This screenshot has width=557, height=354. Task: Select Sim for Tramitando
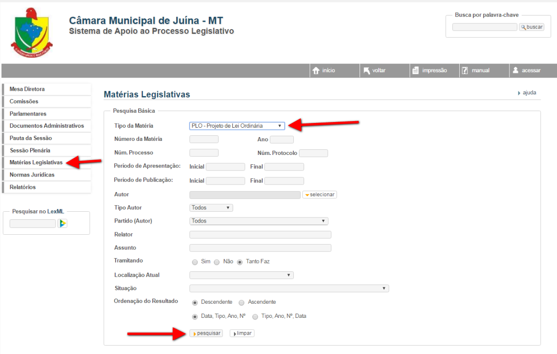coord(195,262)
